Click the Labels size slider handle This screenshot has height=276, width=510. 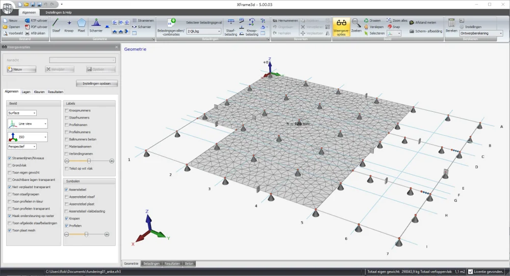[x=89, y=161]
